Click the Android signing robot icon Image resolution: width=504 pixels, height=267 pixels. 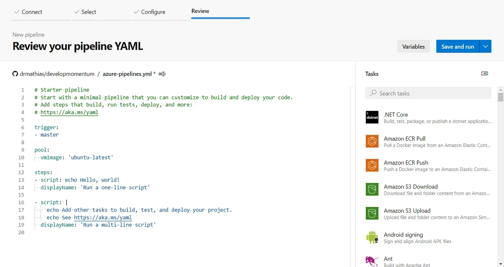click(x=372, y=237)
